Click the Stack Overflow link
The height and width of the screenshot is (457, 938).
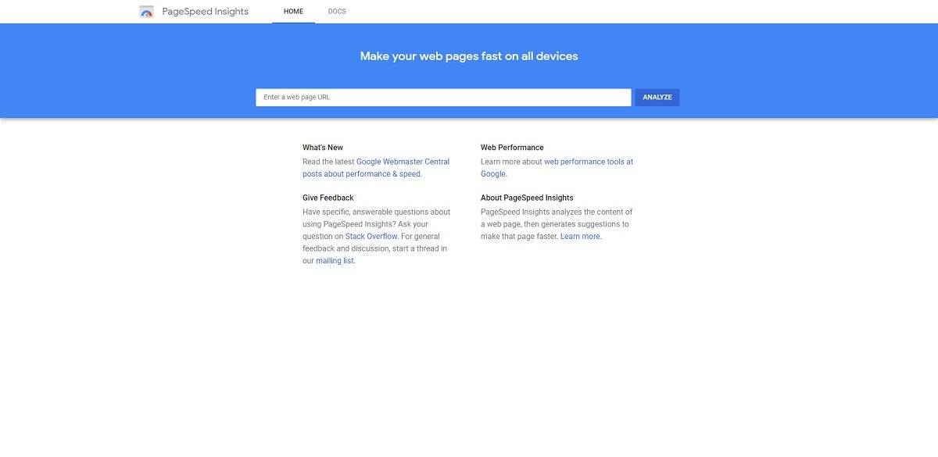pos(371,236)
